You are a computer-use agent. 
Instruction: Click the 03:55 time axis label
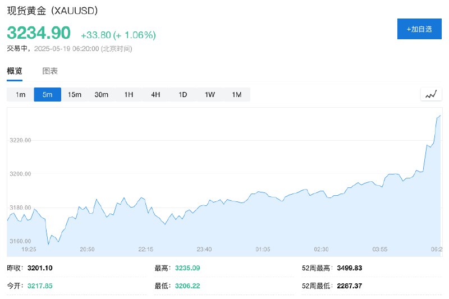380,249
